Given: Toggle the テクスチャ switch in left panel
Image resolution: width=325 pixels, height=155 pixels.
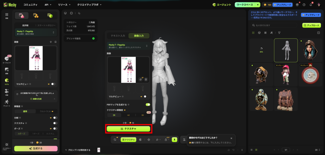Looking at the screenshot, I should pos(55,123).
